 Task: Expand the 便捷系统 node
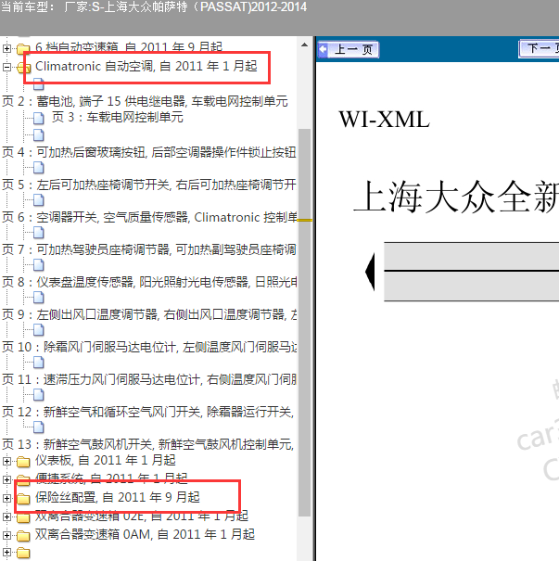6,479
